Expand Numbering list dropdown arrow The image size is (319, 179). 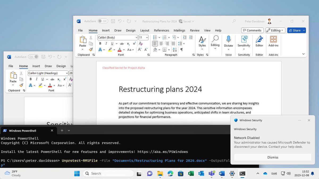pyautogui.click(x=169, y=37)
